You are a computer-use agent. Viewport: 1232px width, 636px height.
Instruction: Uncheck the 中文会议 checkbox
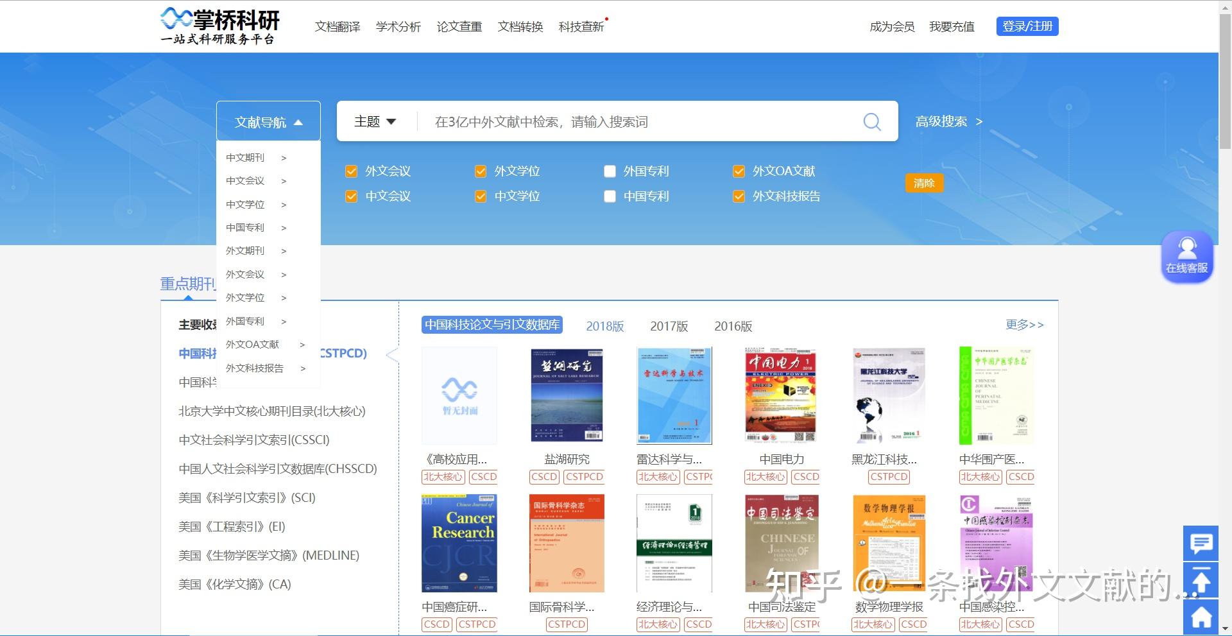click(351, 196)
